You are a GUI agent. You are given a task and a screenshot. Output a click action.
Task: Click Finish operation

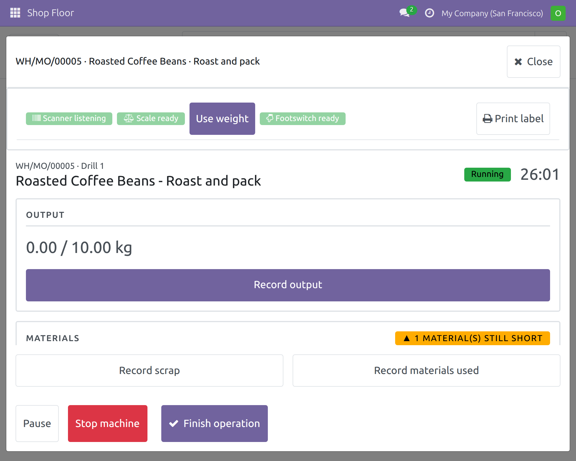coord(215,424)
